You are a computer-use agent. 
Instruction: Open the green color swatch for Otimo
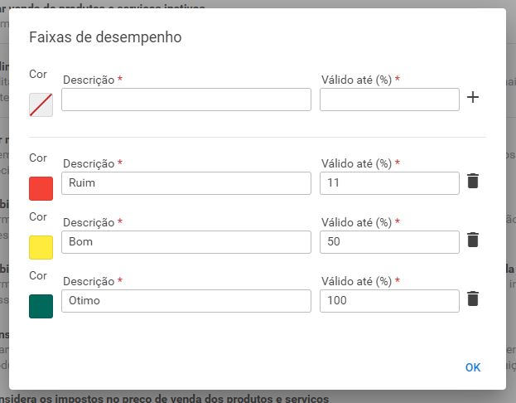[x=41, y=307]
